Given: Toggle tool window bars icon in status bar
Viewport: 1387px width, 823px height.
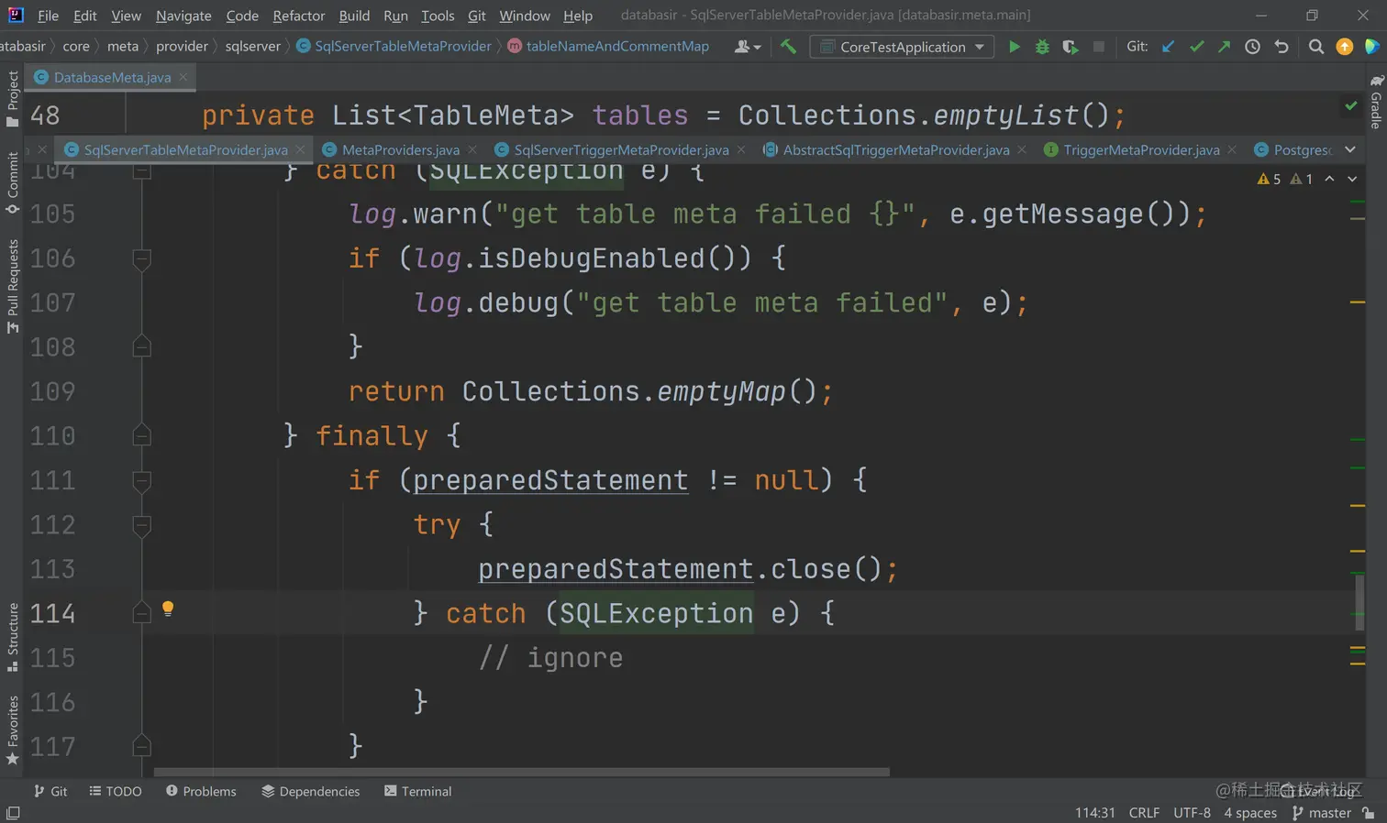Looking at the screenshot, I should 13,813.
